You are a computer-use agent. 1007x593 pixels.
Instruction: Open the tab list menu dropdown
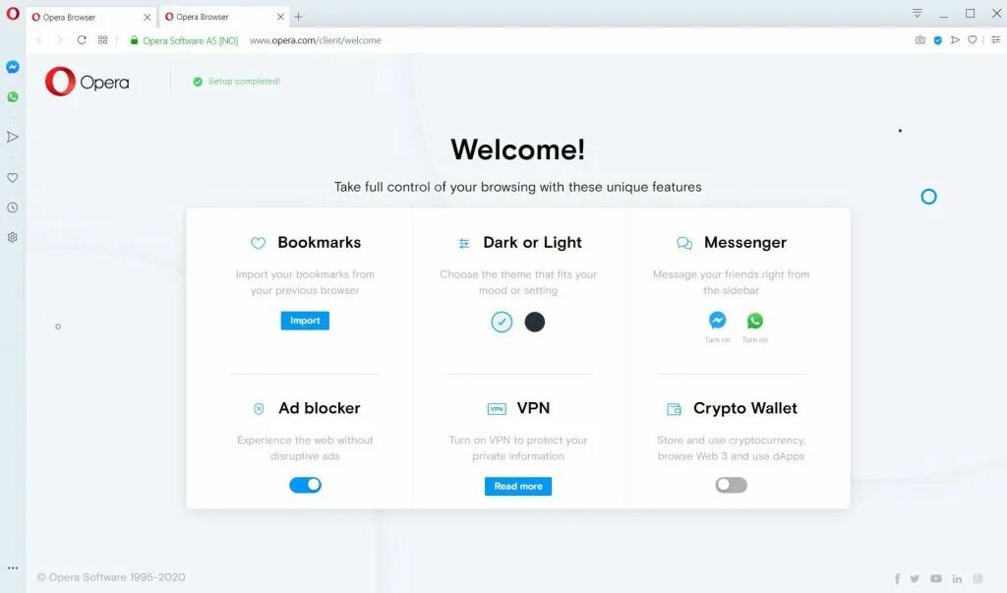pos(918,14)
